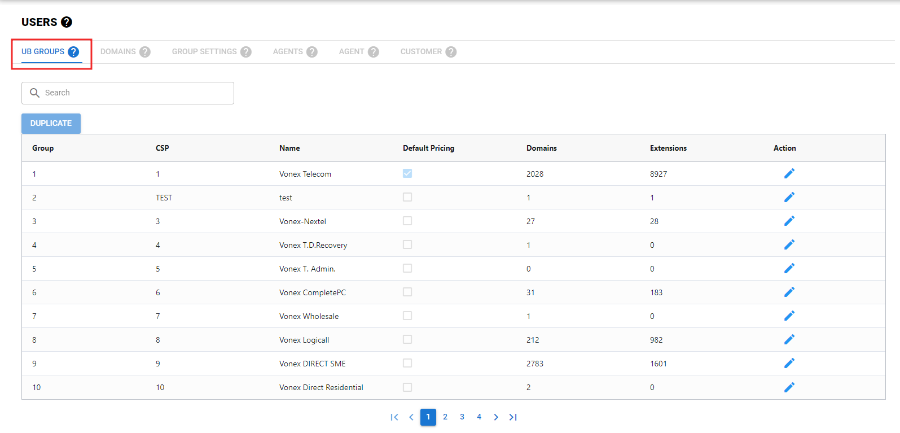Sort by the Extensions column header
The width and height of the screenshot is (900, 433).
point(668,148)
